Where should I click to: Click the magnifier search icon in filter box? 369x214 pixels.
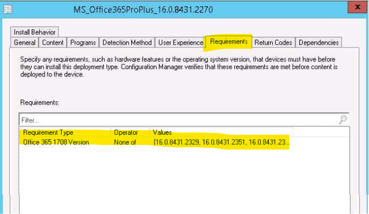tap(343, 119)
